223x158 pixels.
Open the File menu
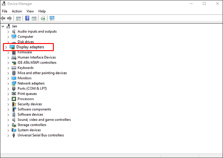5,11
